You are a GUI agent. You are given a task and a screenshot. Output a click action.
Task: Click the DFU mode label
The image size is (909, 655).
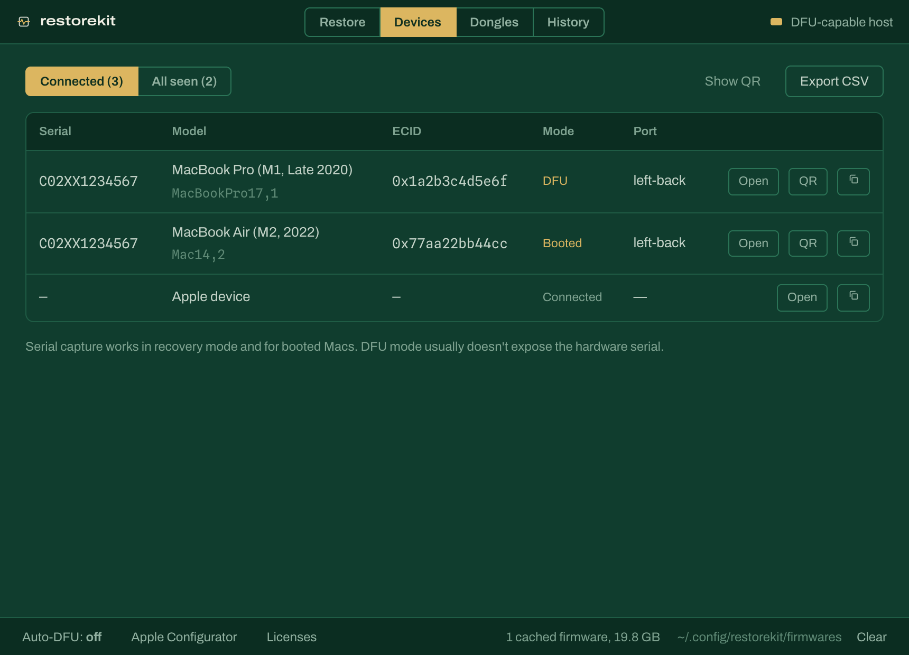(555, 181)
